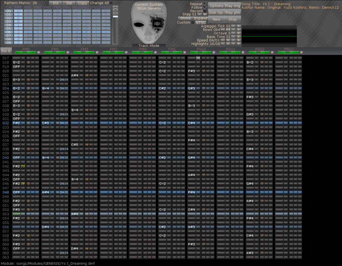
Task: Select note D#4 at row 061 in FM2
Action: pyautogui.click(x=74, y=249)
